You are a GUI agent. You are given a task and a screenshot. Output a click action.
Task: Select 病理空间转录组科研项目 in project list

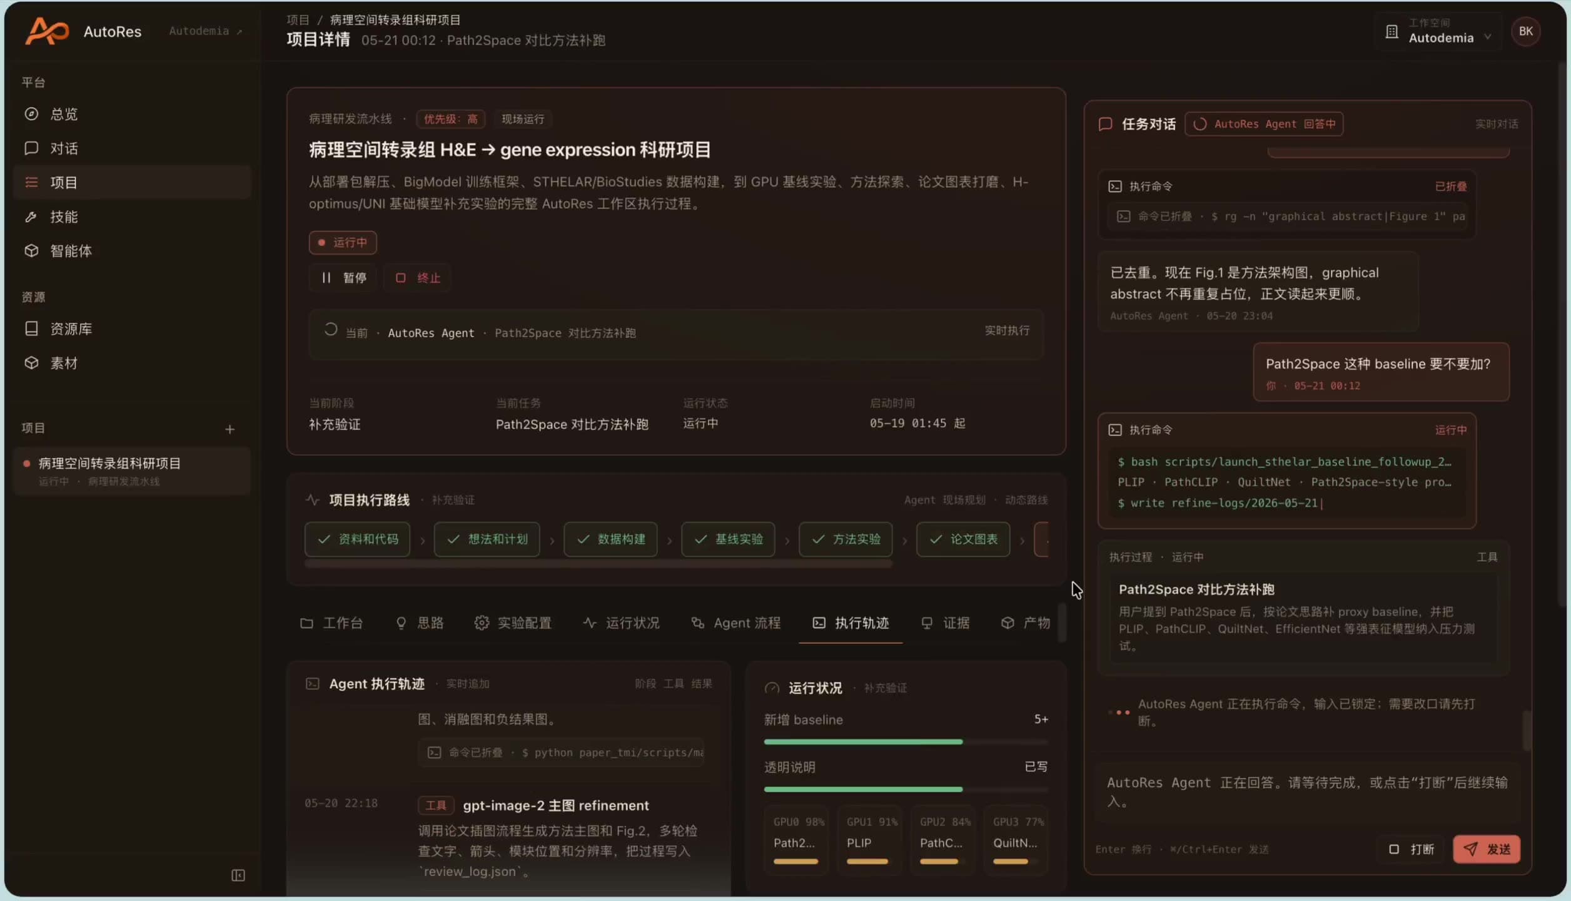point(131,471)
